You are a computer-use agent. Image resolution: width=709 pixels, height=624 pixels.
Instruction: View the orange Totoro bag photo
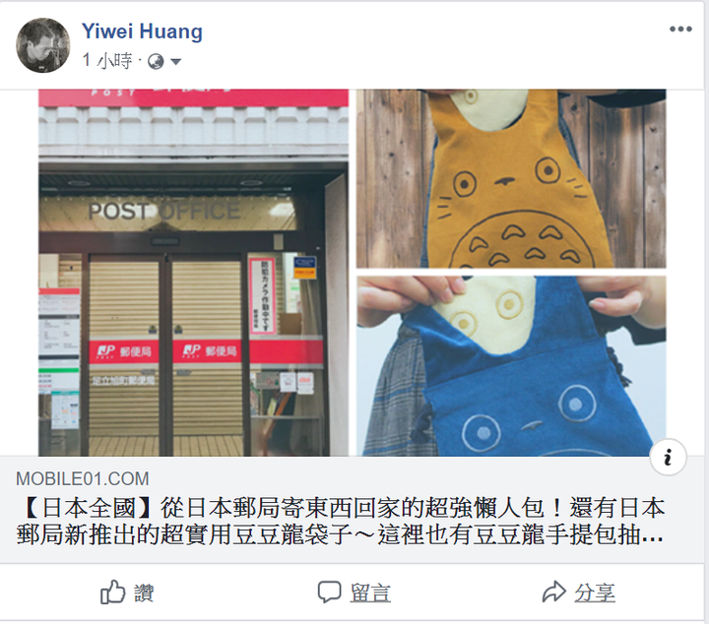click(511, 178)
